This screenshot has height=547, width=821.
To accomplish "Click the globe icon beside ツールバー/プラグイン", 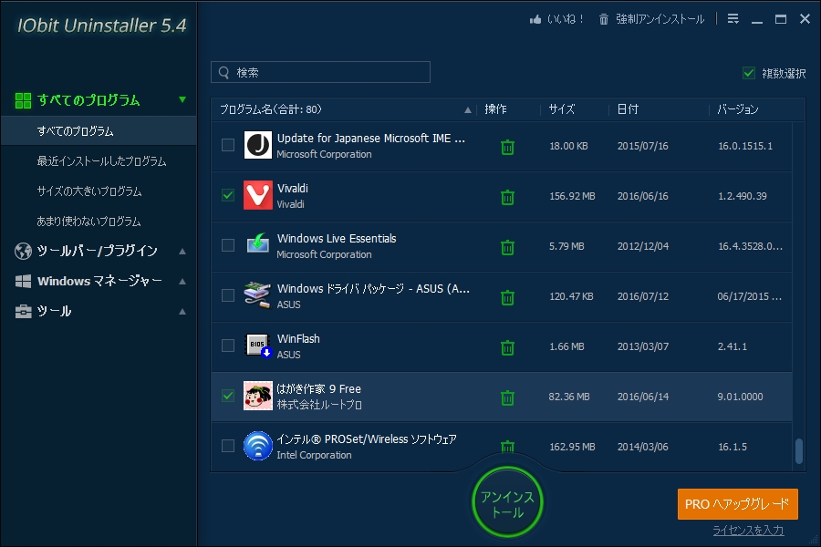I will [23, 252].
